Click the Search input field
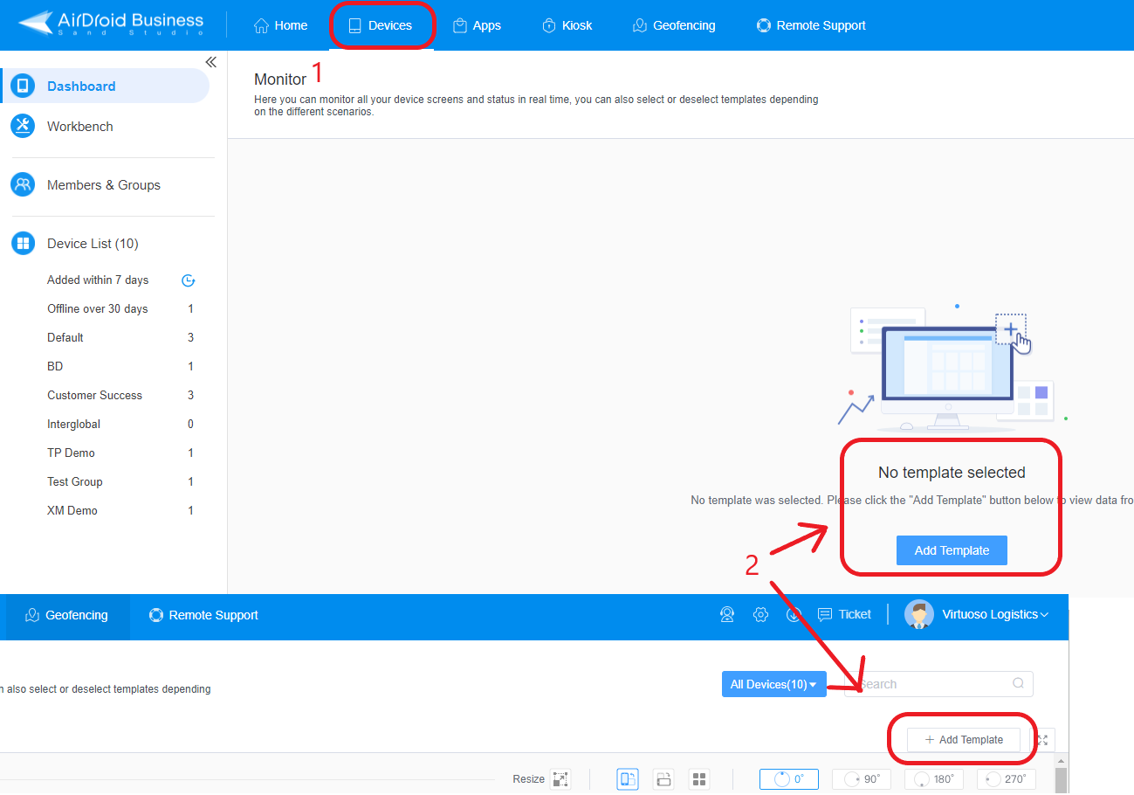The image size is (1134, 795). 939,684
